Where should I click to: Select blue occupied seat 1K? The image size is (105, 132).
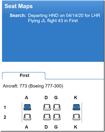point(76,107)
